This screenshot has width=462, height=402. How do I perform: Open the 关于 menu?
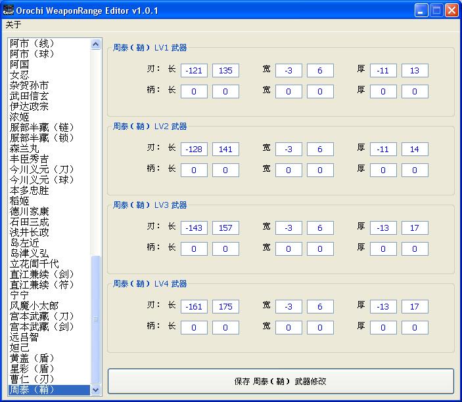click(x=13, y=25)
